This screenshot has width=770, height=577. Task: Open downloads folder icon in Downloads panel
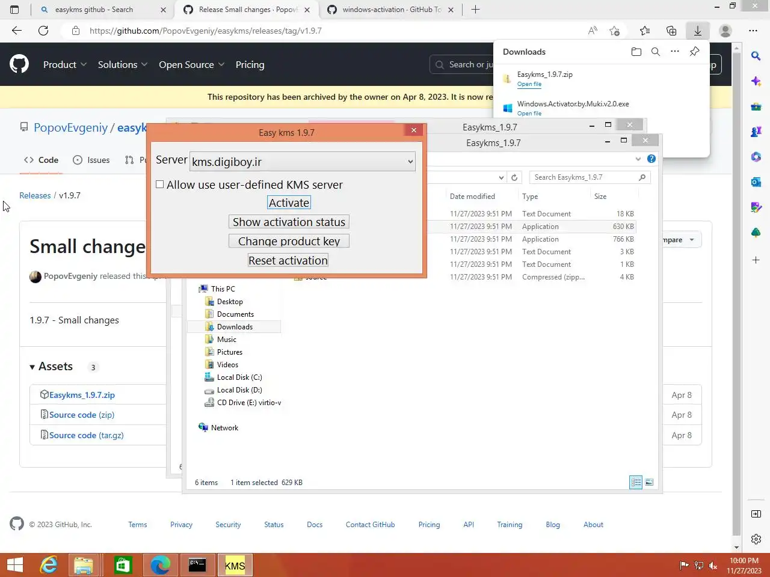click(x=636, y=52)
